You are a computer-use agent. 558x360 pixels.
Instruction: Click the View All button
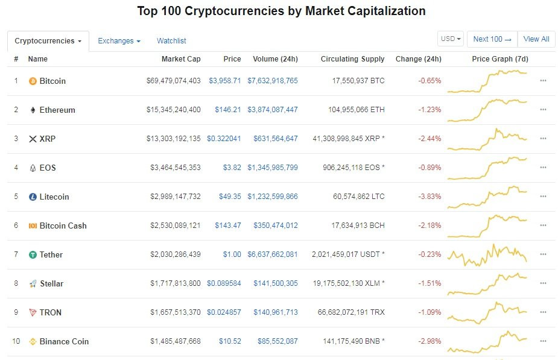[x=536, y=39]
